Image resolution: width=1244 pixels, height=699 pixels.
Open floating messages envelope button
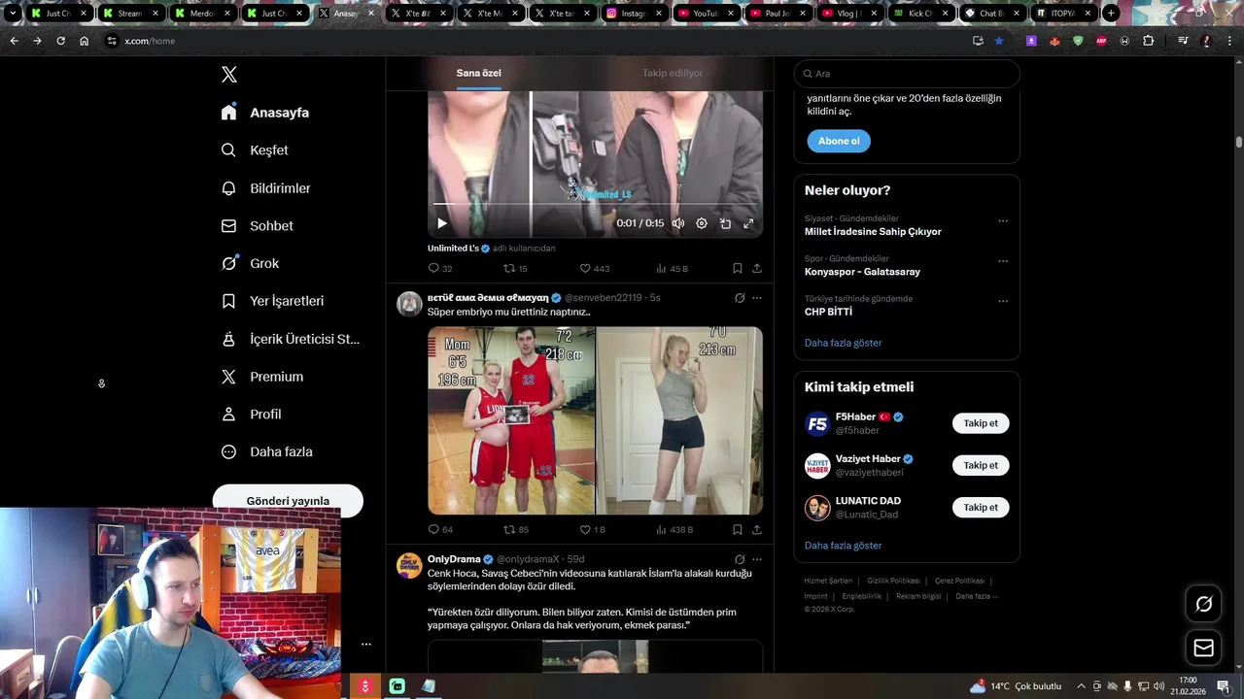1203,648
